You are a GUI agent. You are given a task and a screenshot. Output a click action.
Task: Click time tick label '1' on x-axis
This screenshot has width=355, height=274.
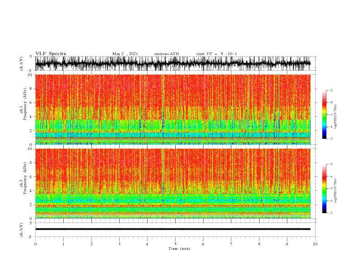63,244
